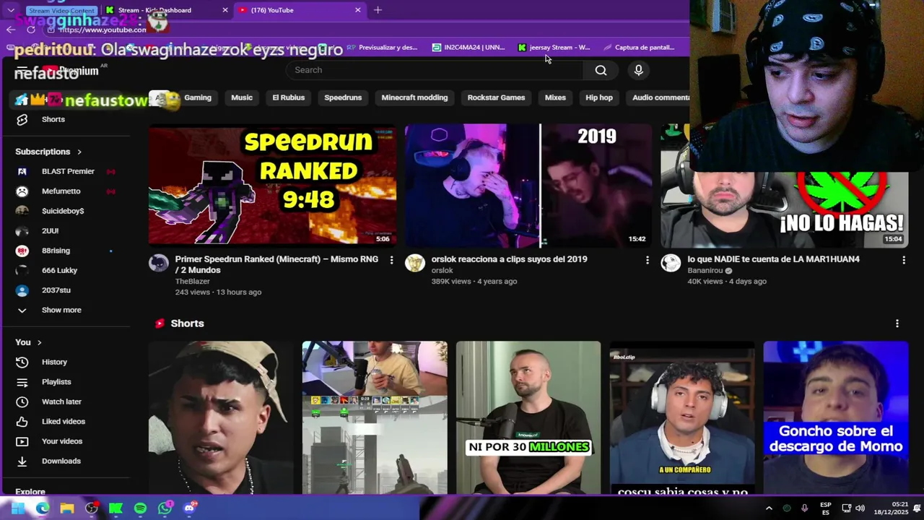Select the Rockstar Games filter chip
The width and height of the screenshot is (924, 520).
[x=496, y=97]
